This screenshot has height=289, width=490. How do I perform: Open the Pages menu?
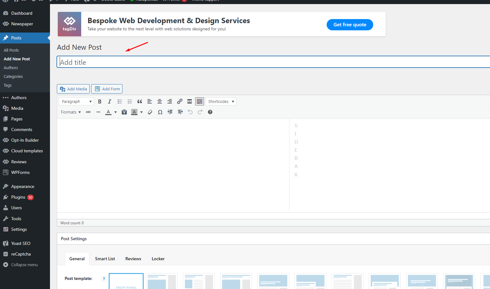(25, 119)
